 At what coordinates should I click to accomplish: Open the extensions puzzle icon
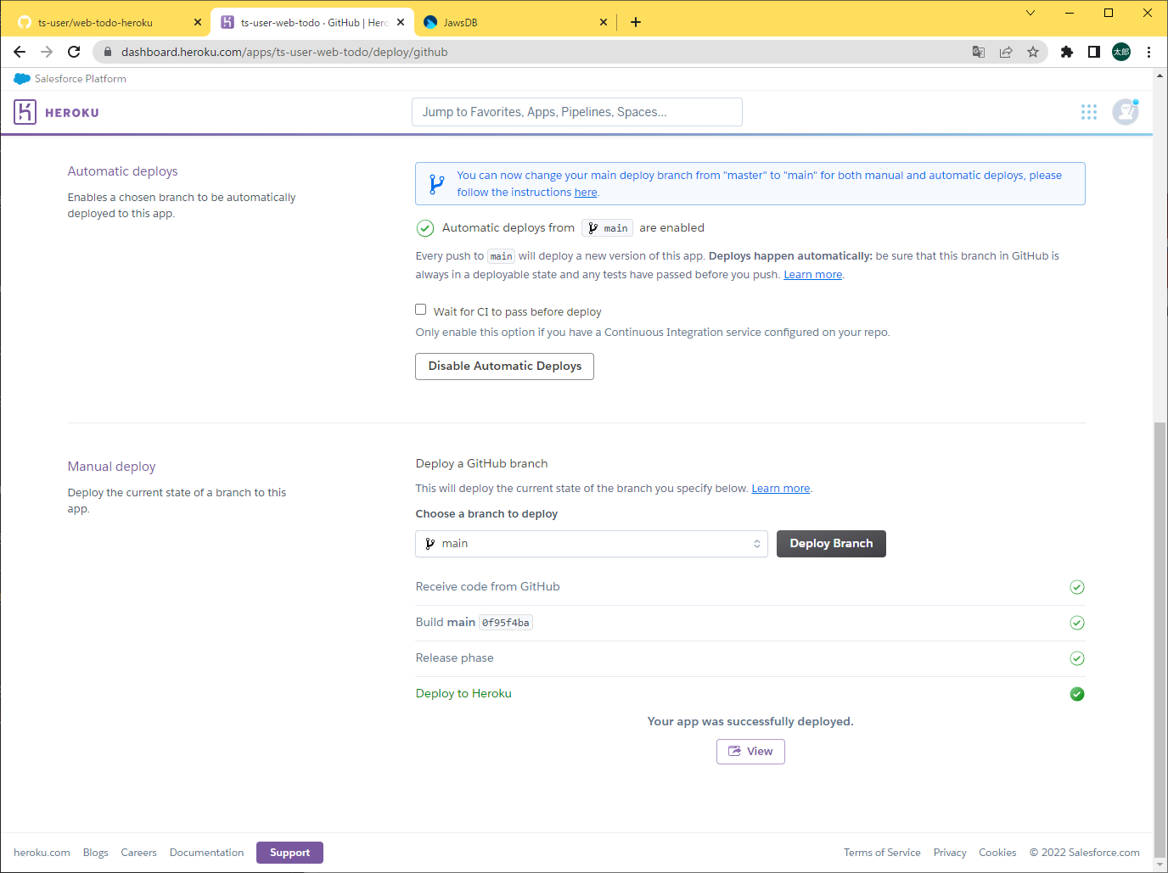[x=1067, y=52]
